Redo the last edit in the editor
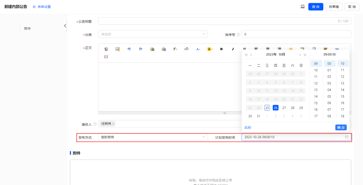The image size is (363, 185). click(141, 49)
